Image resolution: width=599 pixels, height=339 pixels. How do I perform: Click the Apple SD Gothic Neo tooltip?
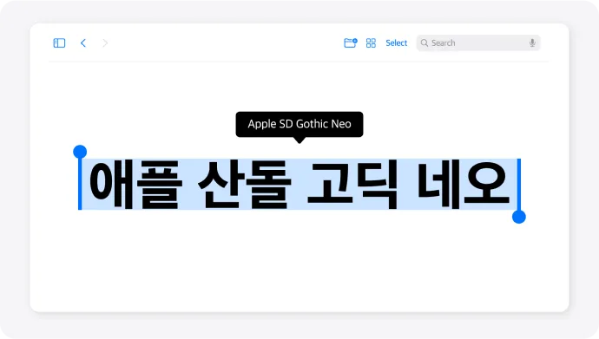[299, 124]
